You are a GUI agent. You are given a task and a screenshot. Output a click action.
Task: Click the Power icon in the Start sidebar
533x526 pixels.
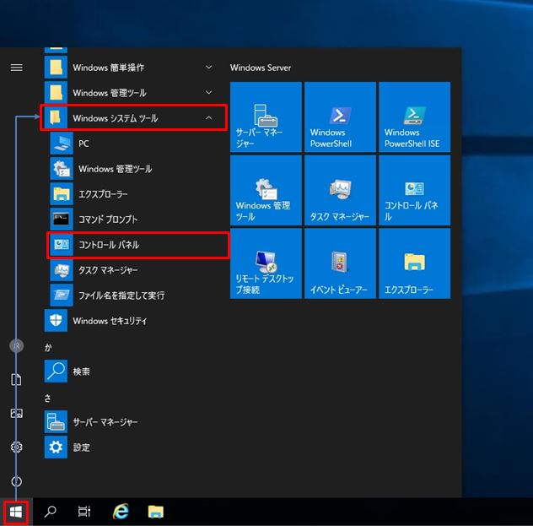[x=16, y=481]
